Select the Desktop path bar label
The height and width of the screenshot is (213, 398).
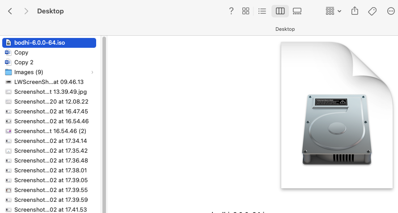click(285, 29)
